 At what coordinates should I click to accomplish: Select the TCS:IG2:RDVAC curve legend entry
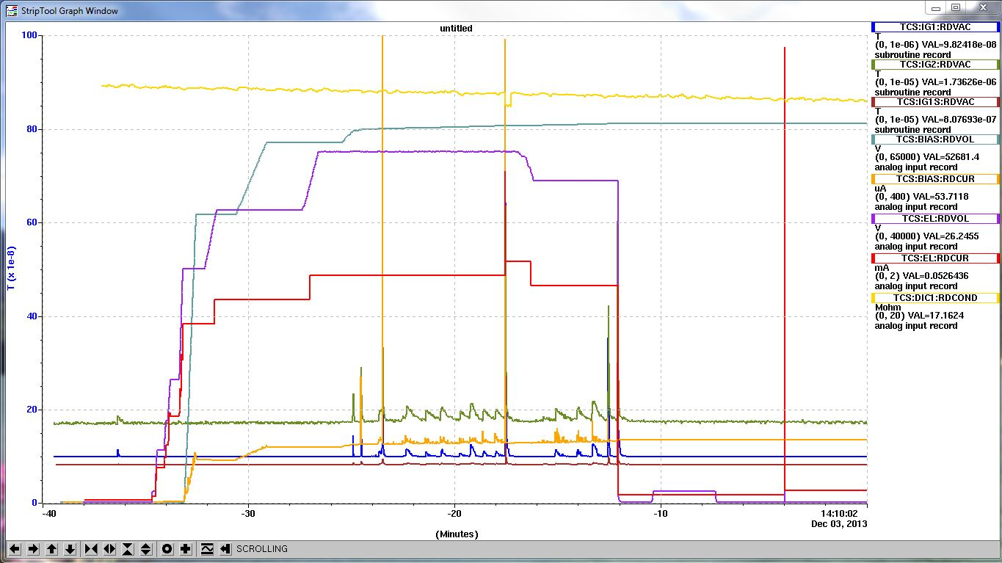pyautogui.click(x=935, y=65)
